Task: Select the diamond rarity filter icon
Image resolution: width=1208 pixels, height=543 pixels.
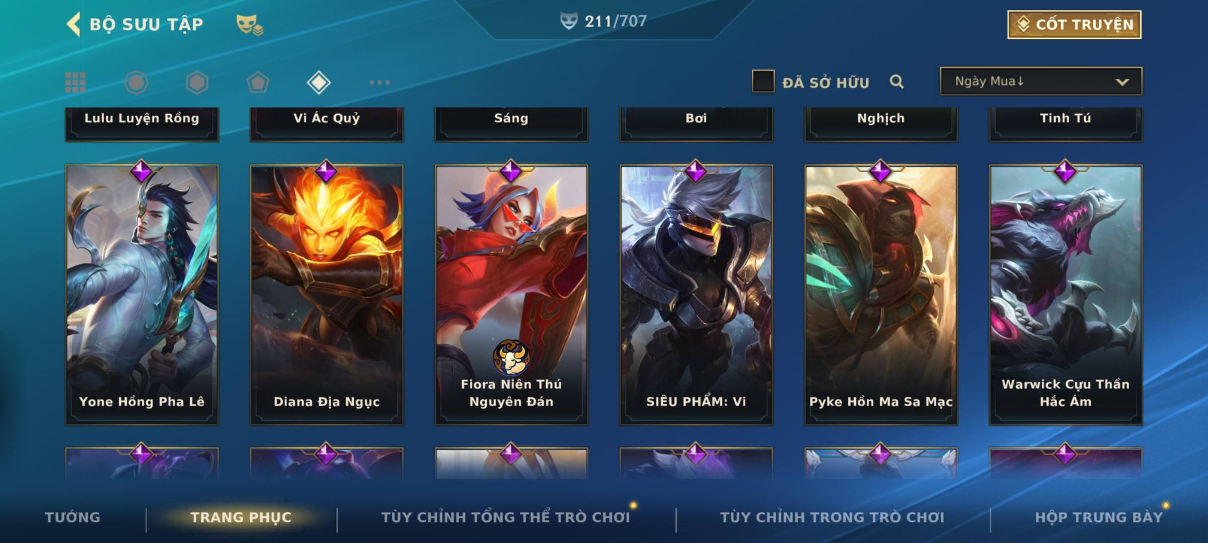Action: click(x=319, y=82)
